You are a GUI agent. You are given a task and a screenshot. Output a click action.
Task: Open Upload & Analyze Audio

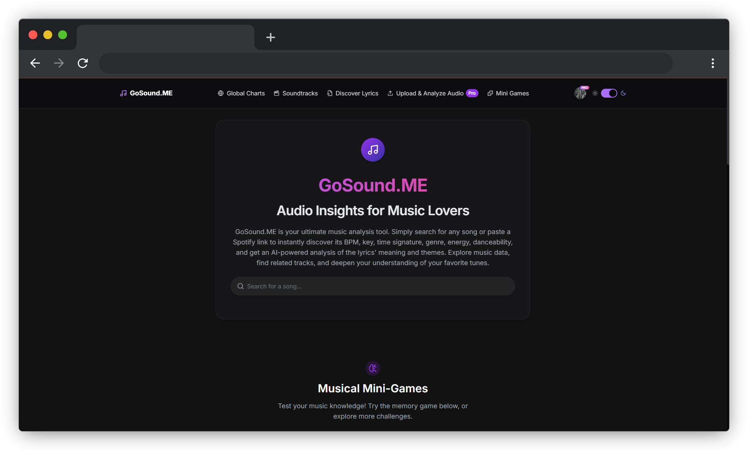pos(425,93)
